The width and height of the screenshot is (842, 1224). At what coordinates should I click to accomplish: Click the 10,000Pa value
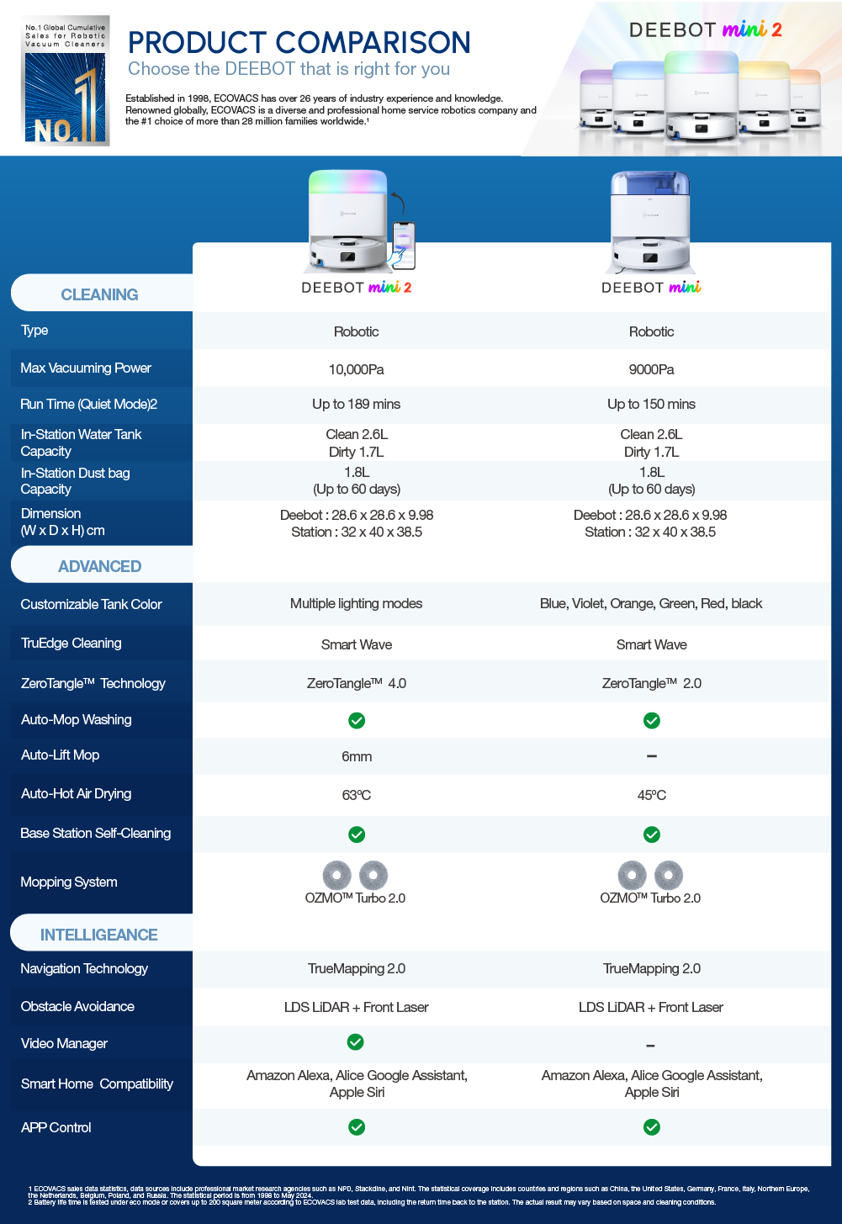[357, 369]
